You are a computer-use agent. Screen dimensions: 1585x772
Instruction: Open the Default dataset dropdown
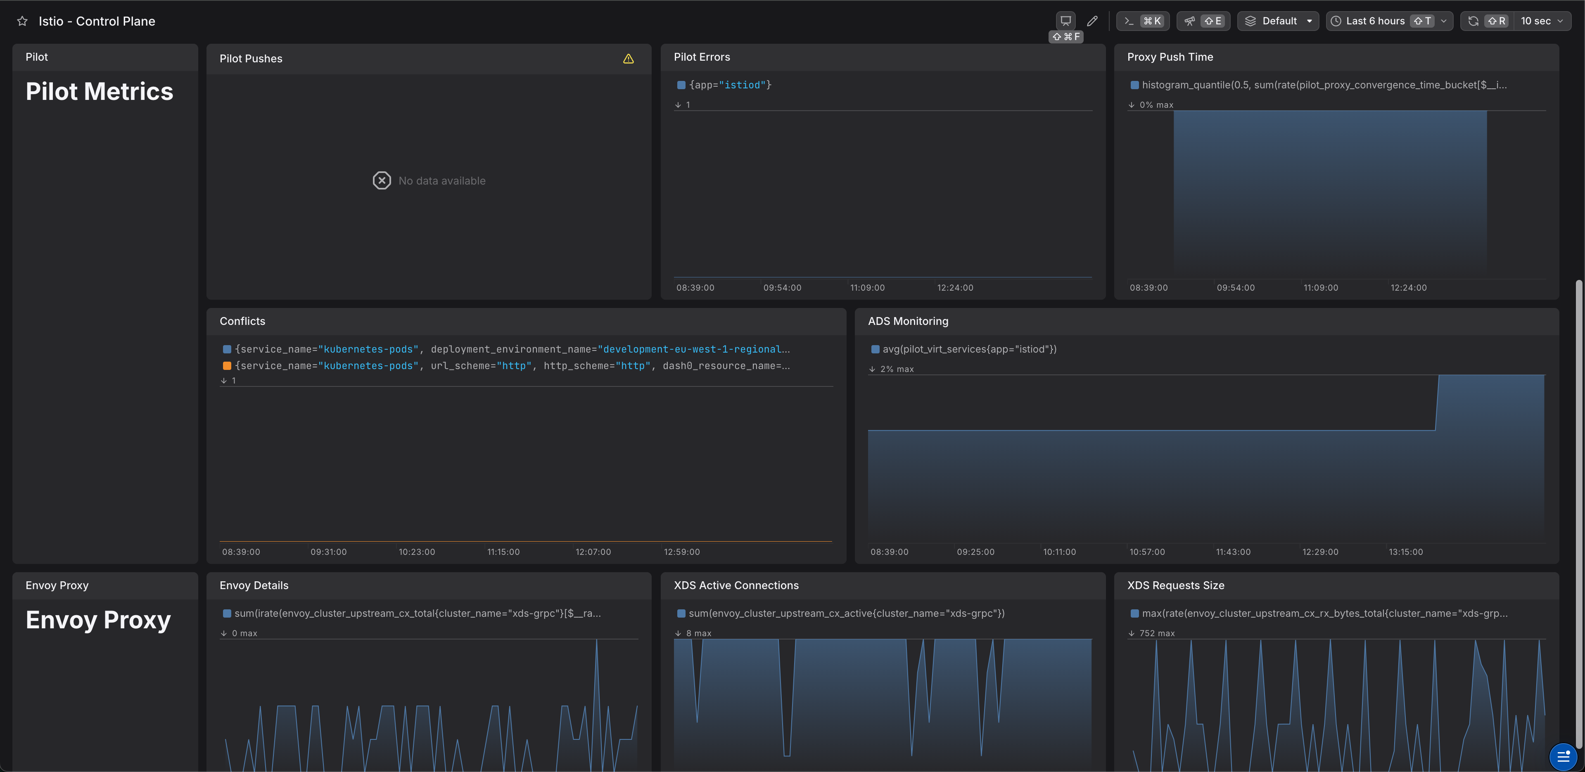pyautogui.click(x=1278, y=21)
